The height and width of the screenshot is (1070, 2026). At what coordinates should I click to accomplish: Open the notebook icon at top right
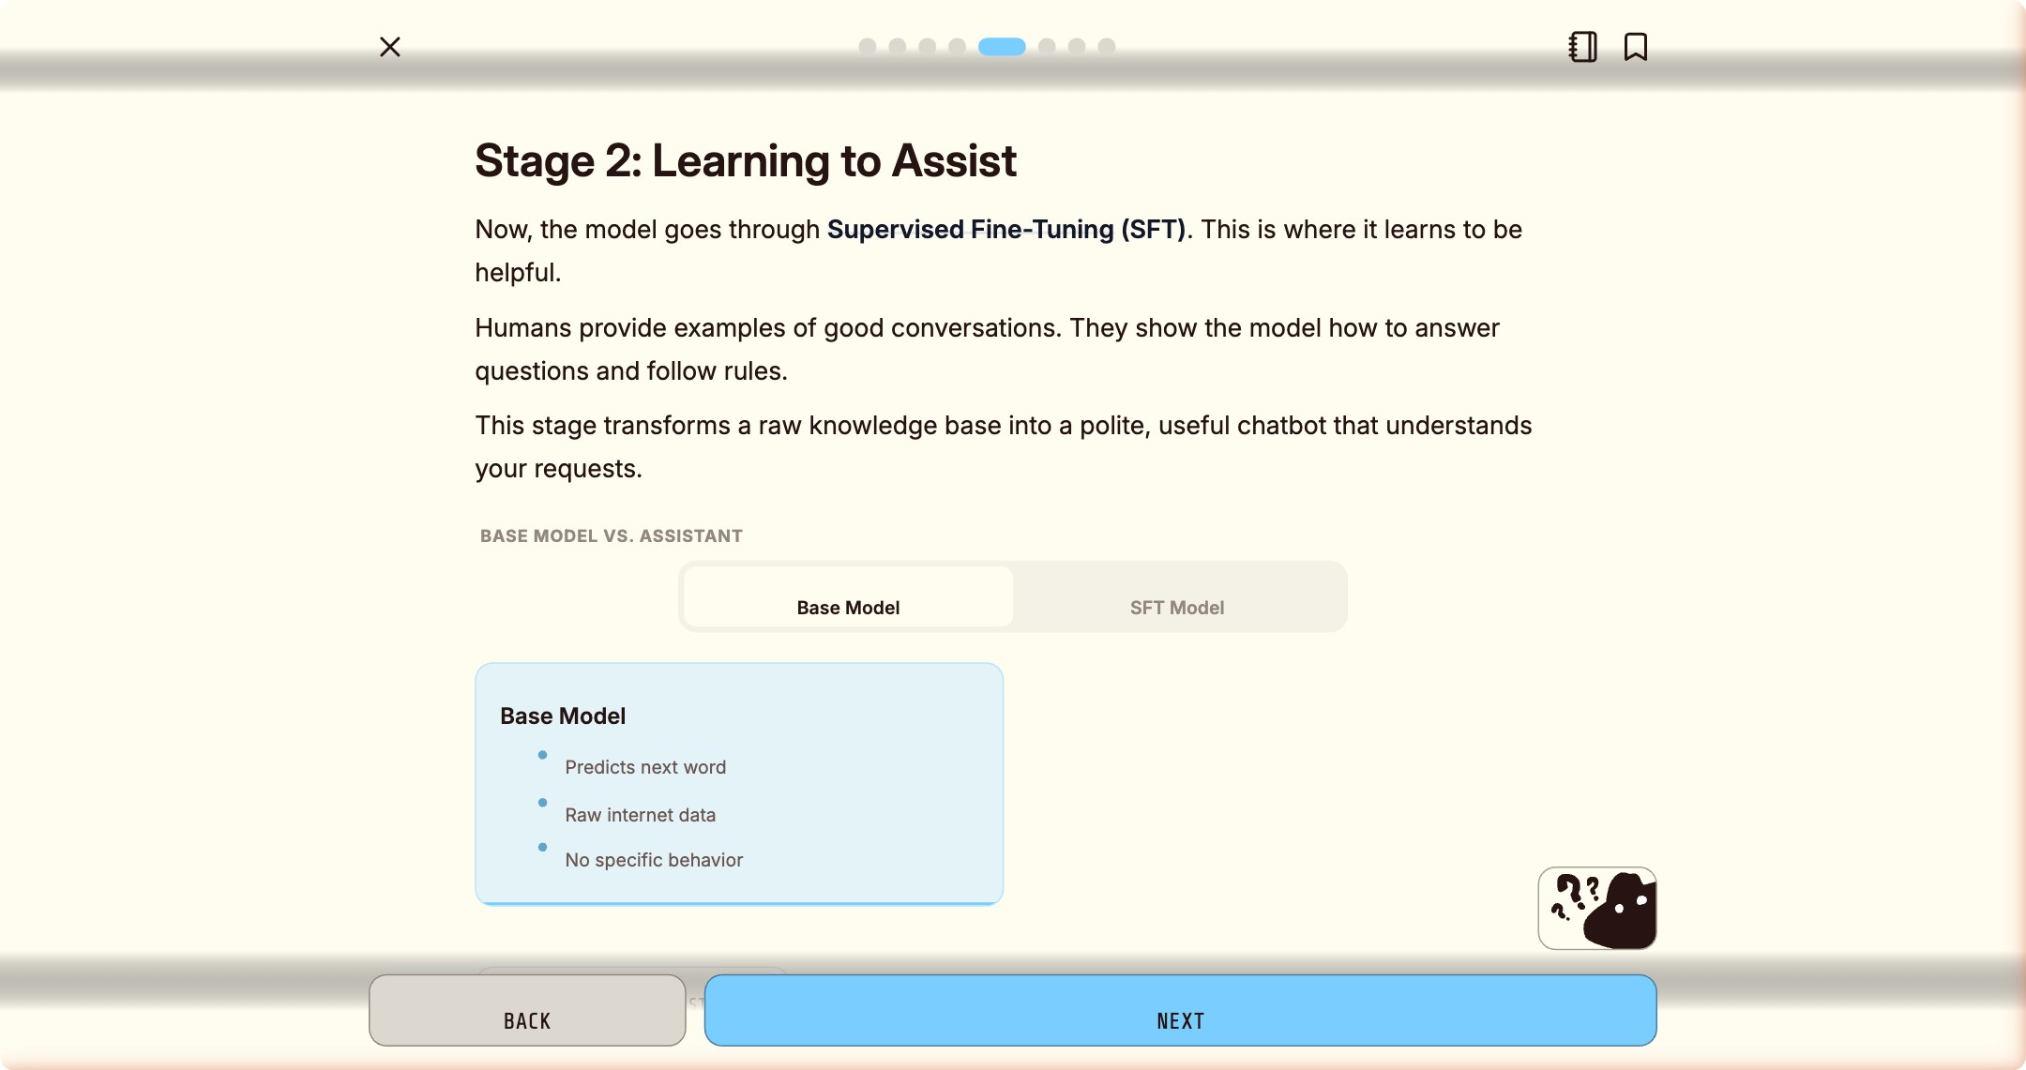pyautogui.click(x=1582, y=47)
